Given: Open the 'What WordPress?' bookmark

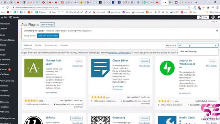Looking at the screenshot, I should 74,12.
